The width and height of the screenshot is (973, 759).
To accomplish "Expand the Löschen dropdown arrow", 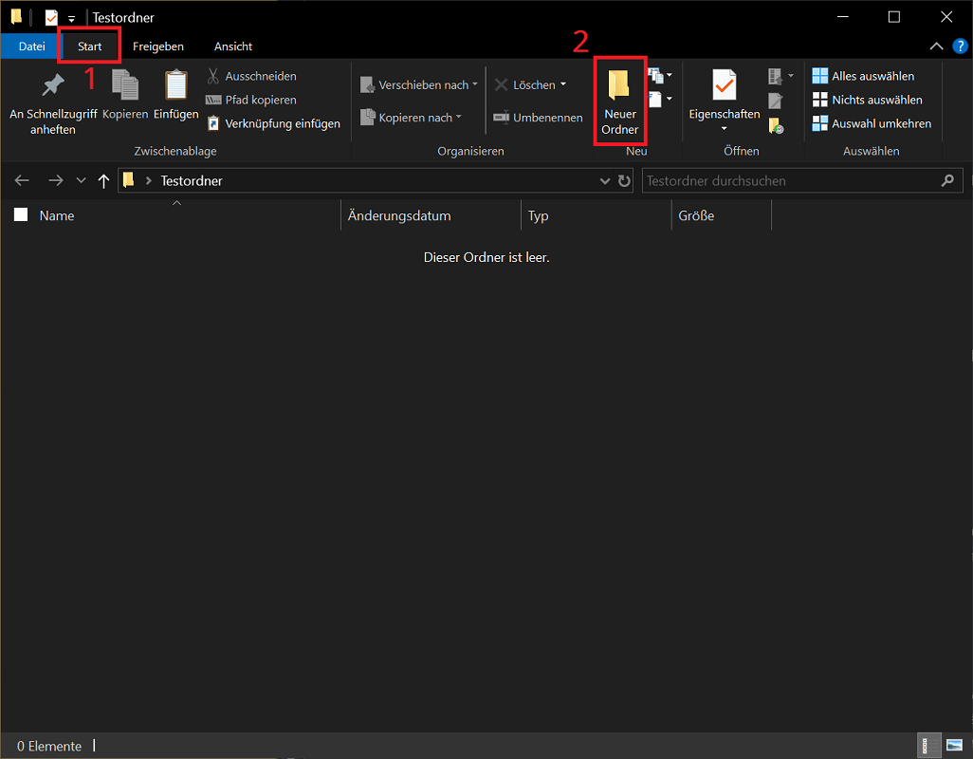I will click(561, 83).
